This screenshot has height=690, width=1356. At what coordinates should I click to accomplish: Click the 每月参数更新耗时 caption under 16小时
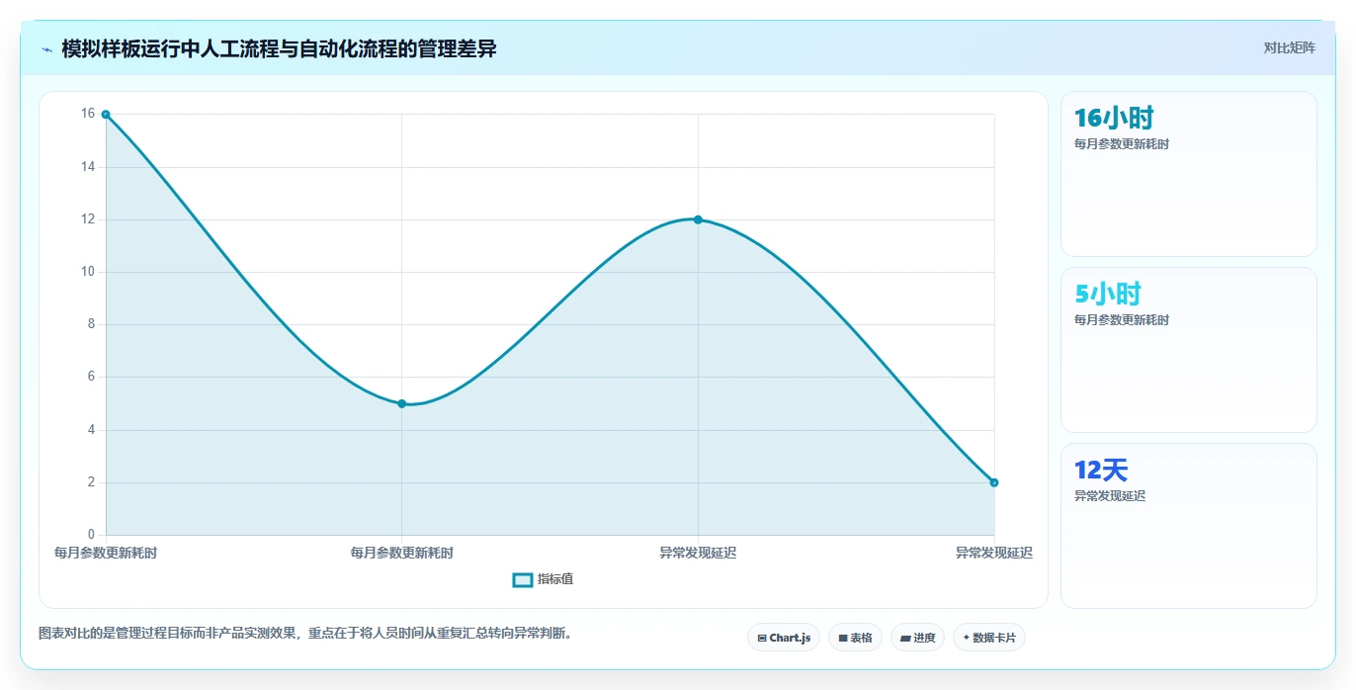(1122, 144)
